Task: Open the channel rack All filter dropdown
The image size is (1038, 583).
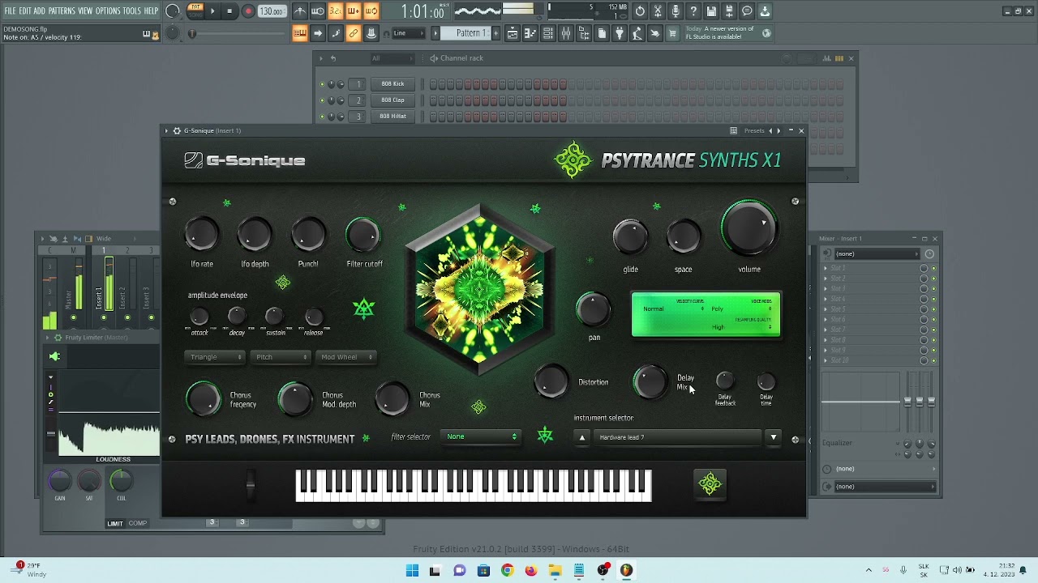Action: [392, 58]
